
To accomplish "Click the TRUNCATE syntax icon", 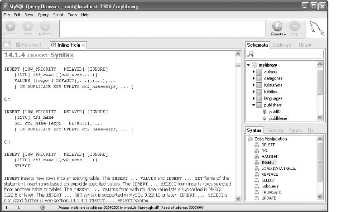I will [x=257, y=192].
